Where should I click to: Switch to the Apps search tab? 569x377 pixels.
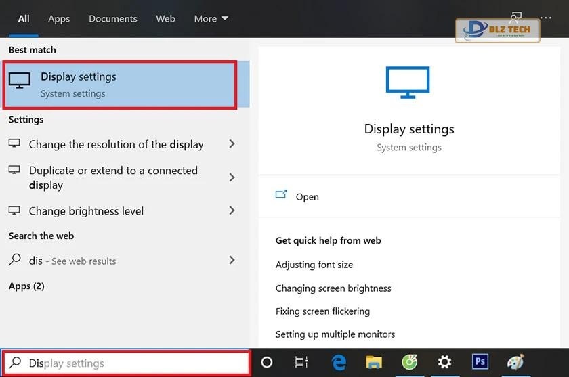coord(59,19)
